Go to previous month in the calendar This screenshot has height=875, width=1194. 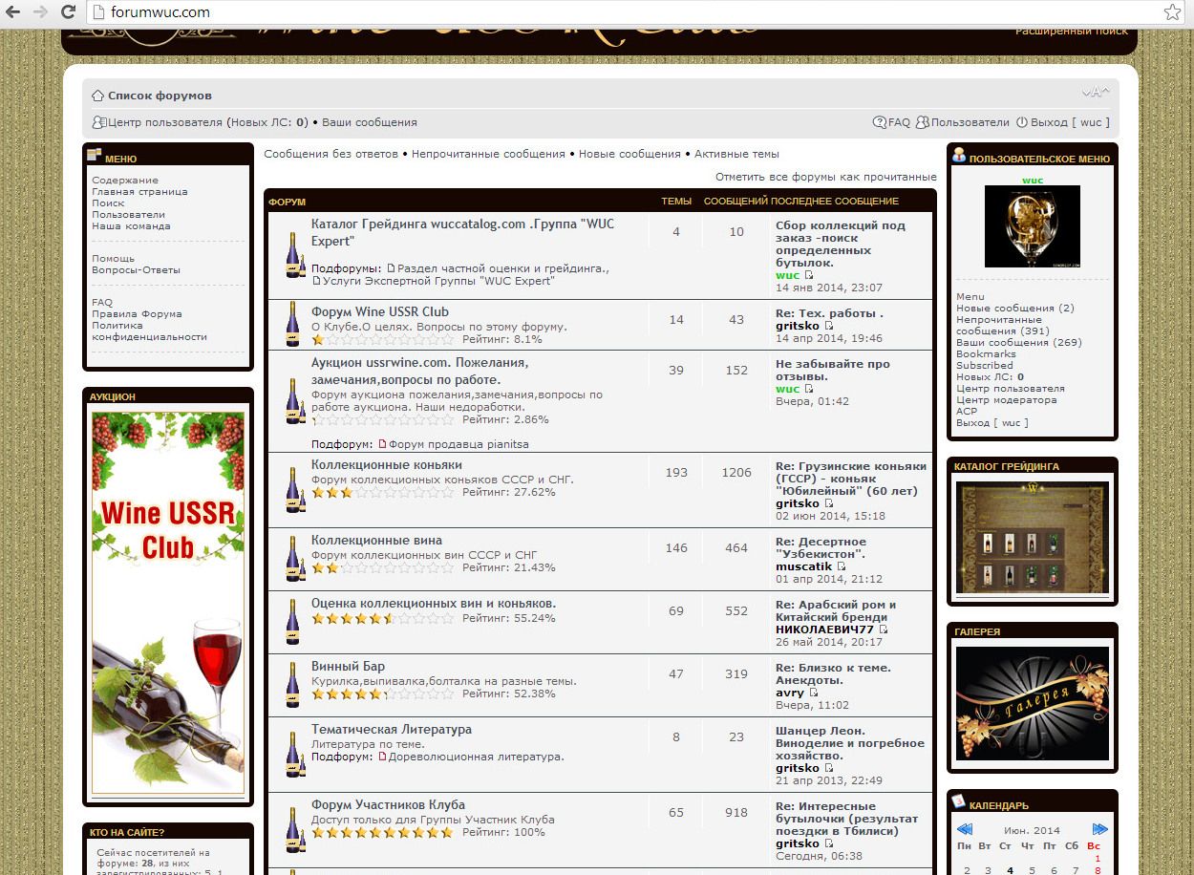pos(965,829)
